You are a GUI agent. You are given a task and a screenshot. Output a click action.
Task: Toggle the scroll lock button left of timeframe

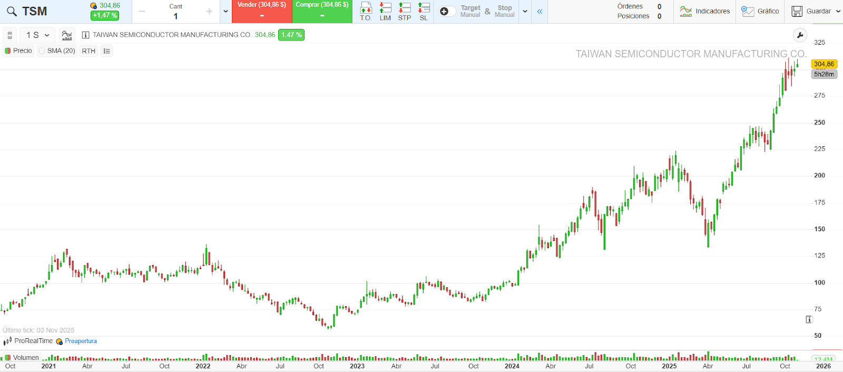[x=9, y=35]
